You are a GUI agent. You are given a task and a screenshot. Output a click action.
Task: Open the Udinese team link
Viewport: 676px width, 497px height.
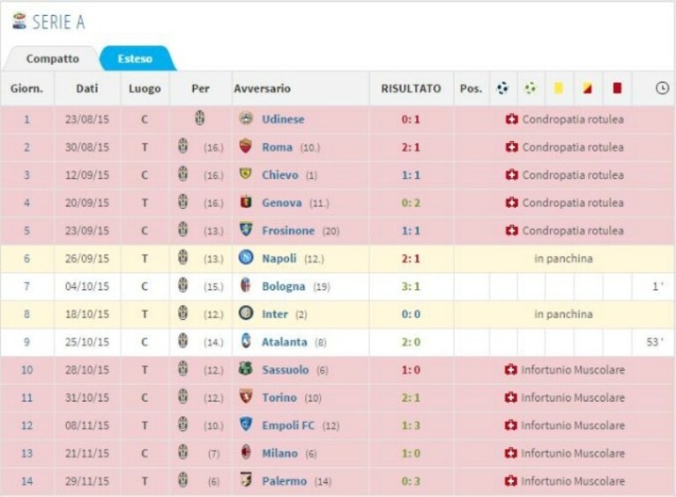283,119
